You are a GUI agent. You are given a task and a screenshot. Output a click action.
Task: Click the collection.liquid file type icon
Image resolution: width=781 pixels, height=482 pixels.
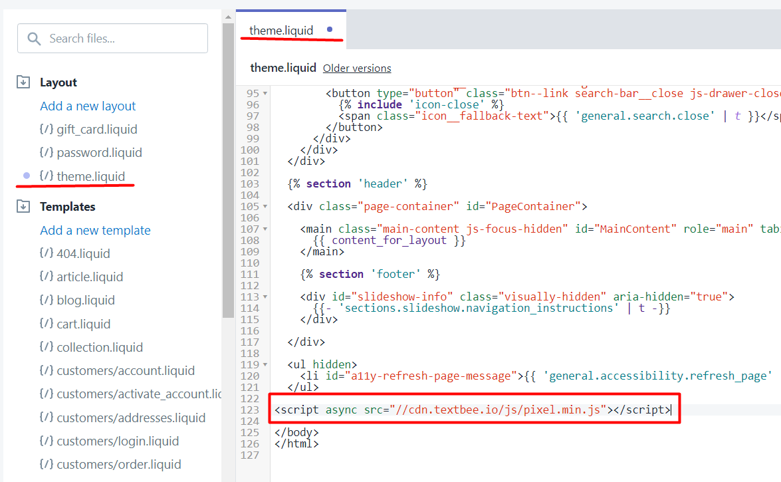[47, 347]
